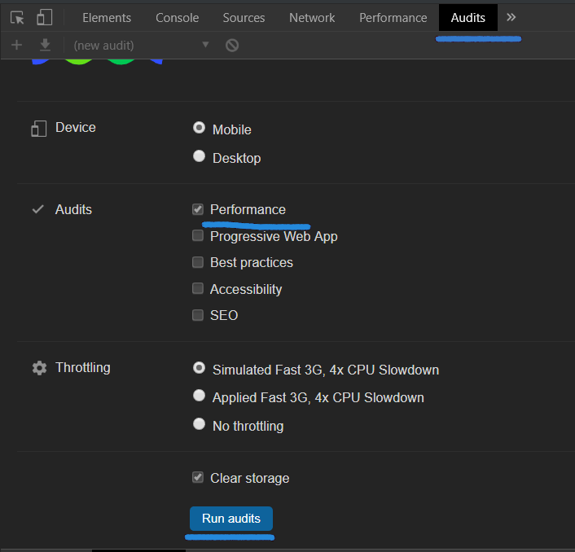Choose the Desktop device option
This screenshot has height=552, width=575.
(199, 156)
